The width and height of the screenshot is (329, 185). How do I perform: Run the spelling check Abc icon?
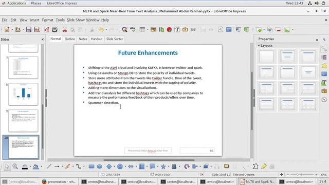tap(133, 29)
